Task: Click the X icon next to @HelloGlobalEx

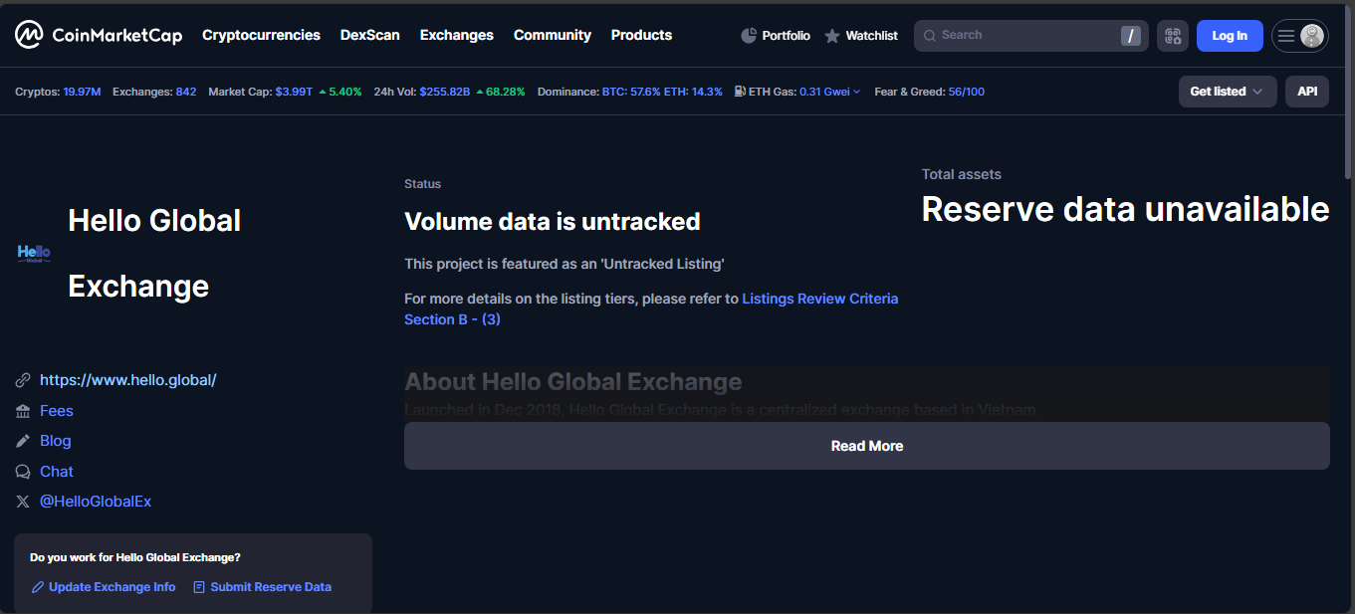Action: [x=23, y=502]
